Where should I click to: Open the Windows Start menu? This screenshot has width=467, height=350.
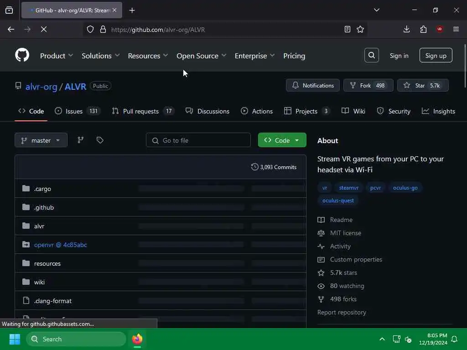15,339
